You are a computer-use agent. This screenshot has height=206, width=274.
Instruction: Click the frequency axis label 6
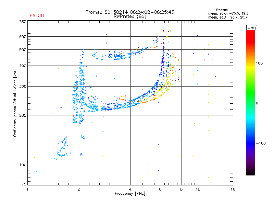[x=160, y=189]
